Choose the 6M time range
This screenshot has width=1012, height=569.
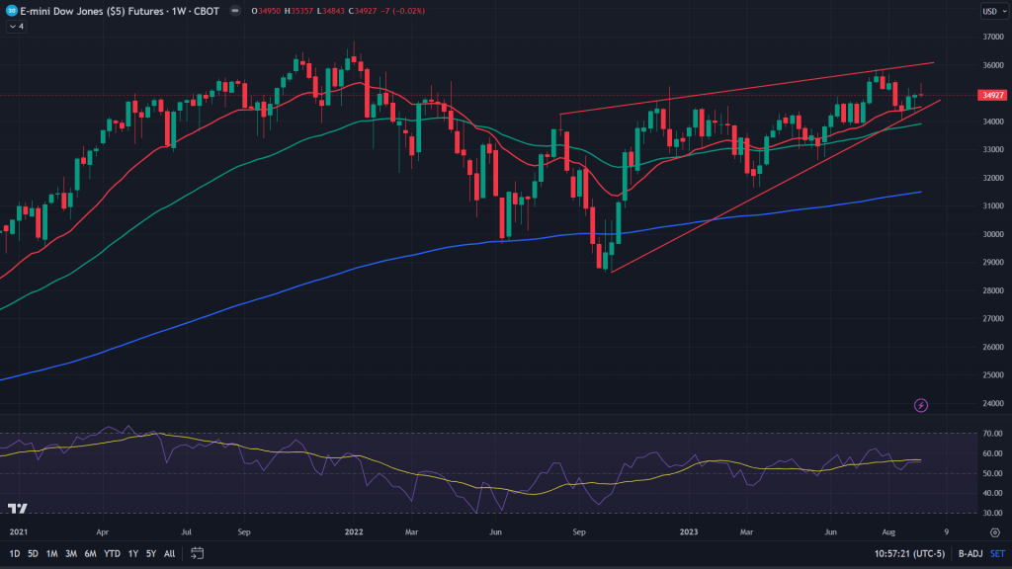click(90, 552)
